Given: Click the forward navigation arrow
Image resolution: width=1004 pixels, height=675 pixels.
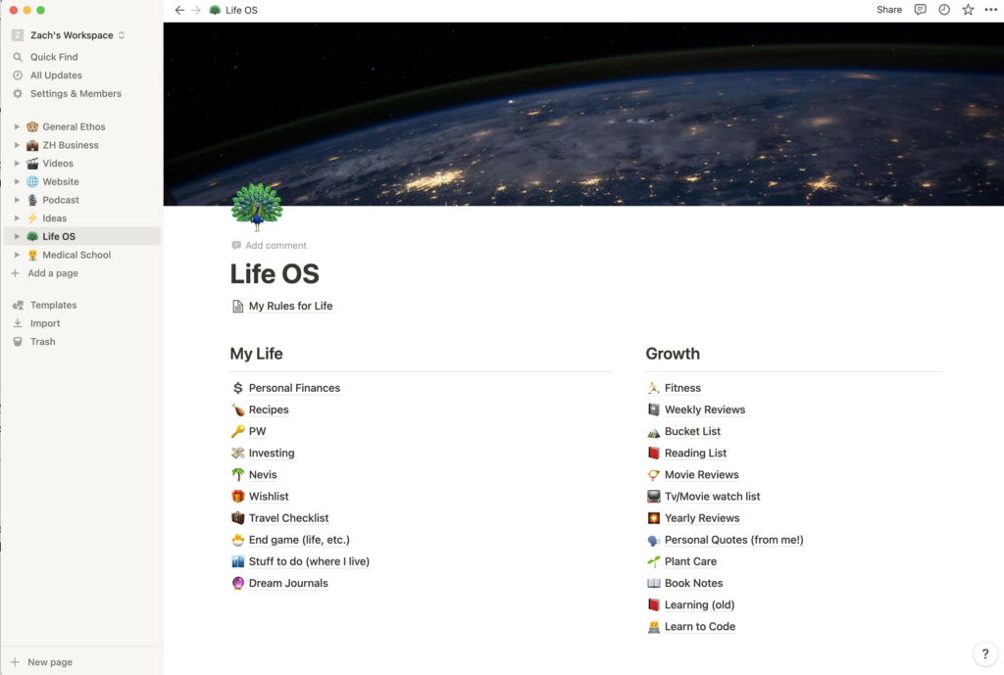Looking at the screenshot, I should [196, 10].
